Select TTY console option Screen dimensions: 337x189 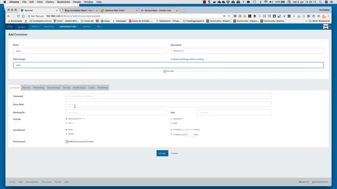[x=66, y=123]
